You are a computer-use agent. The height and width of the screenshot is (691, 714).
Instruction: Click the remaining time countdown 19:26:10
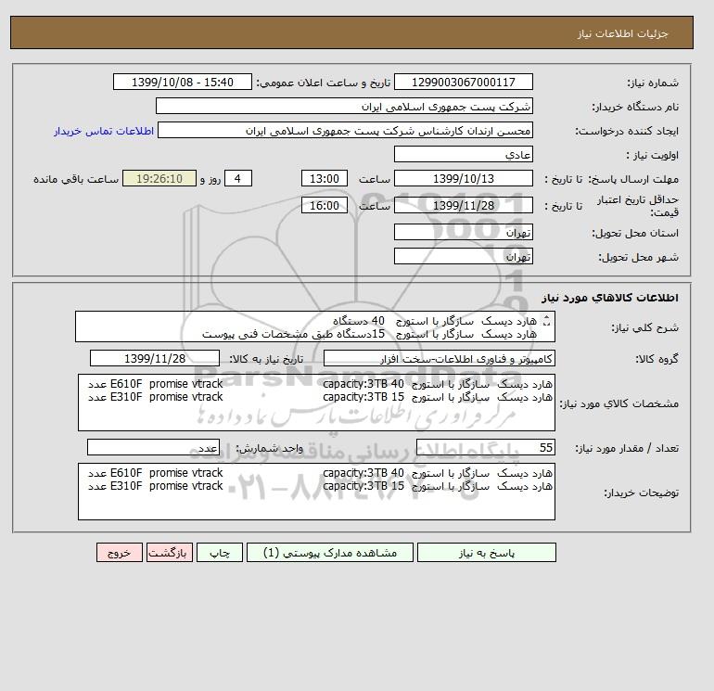pyautogui.click(x=159, y=179)
